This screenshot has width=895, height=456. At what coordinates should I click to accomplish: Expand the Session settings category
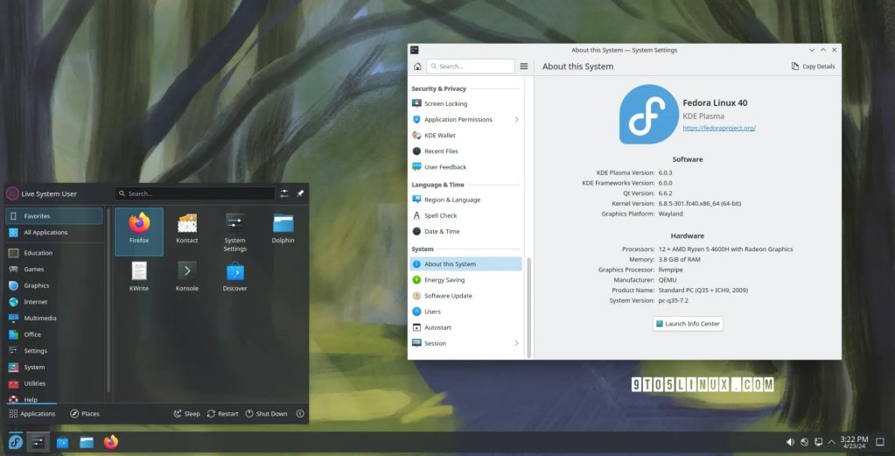point(516,343)
